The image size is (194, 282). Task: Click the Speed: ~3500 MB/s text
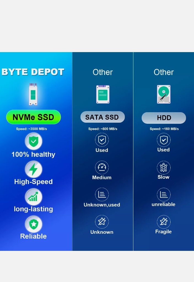click(x=31, y=129)
